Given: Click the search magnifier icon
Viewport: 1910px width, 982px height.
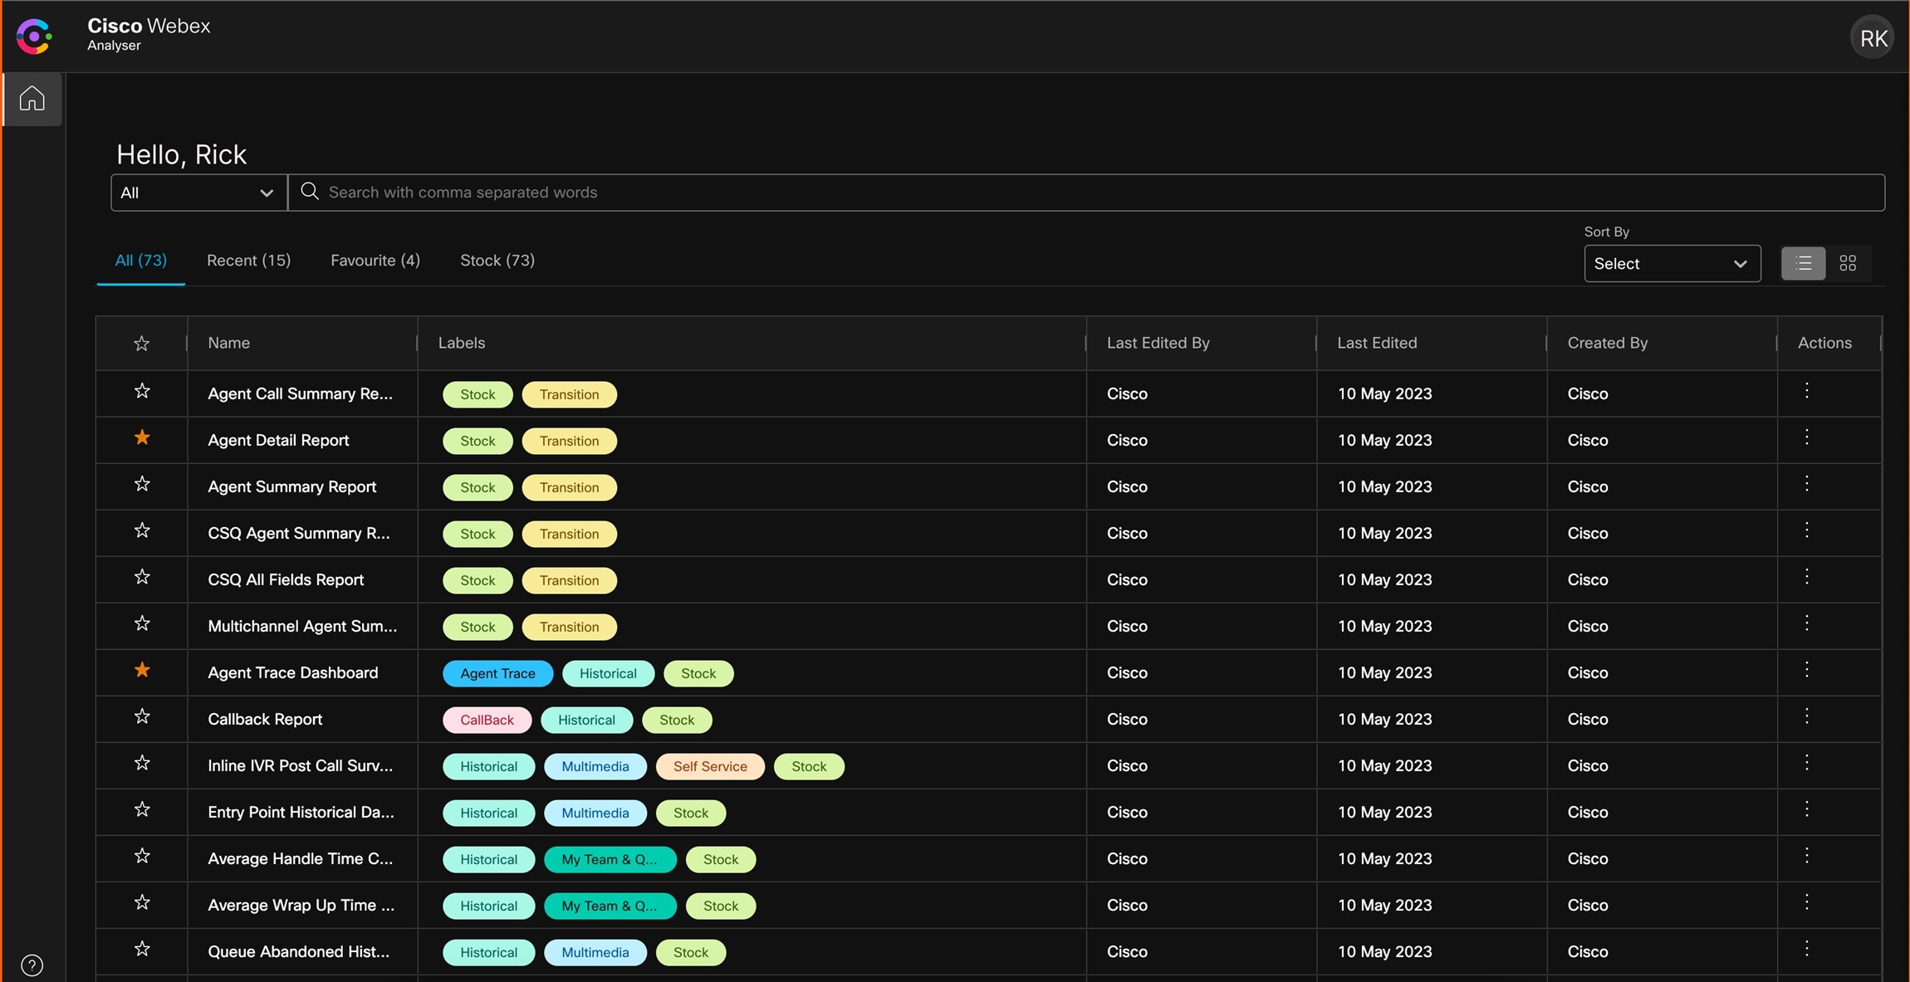Looking at the screenshot, I should coord(309,192).
